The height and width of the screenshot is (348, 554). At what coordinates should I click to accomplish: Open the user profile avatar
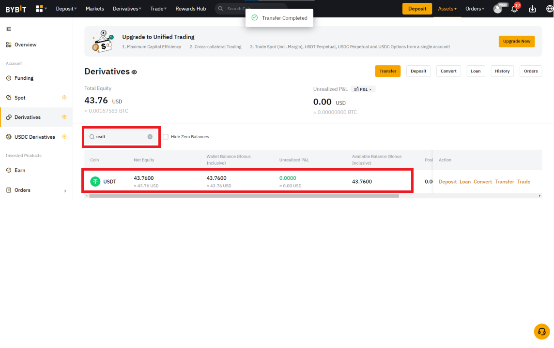coord(497,9)
